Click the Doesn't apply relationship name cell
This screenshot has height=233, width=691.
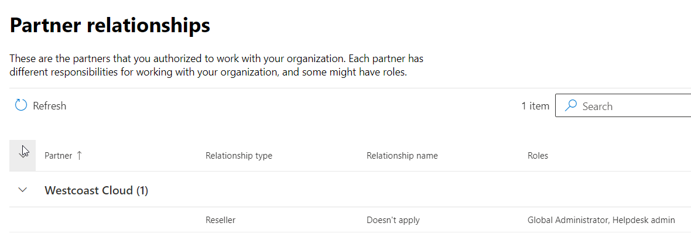point(393,220)
